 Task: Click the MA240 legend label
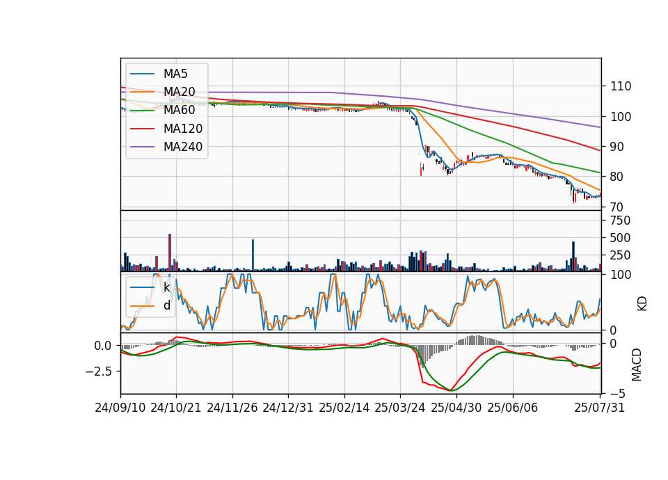(183, 147)
